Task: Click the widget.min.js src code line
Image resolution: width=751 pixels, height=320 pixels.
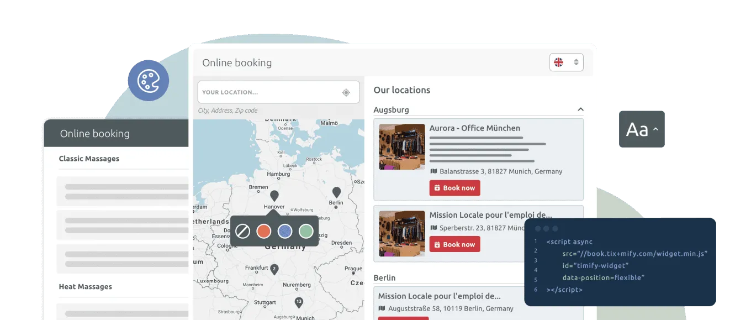Action: pyautogui.click(x=635, y=254)
